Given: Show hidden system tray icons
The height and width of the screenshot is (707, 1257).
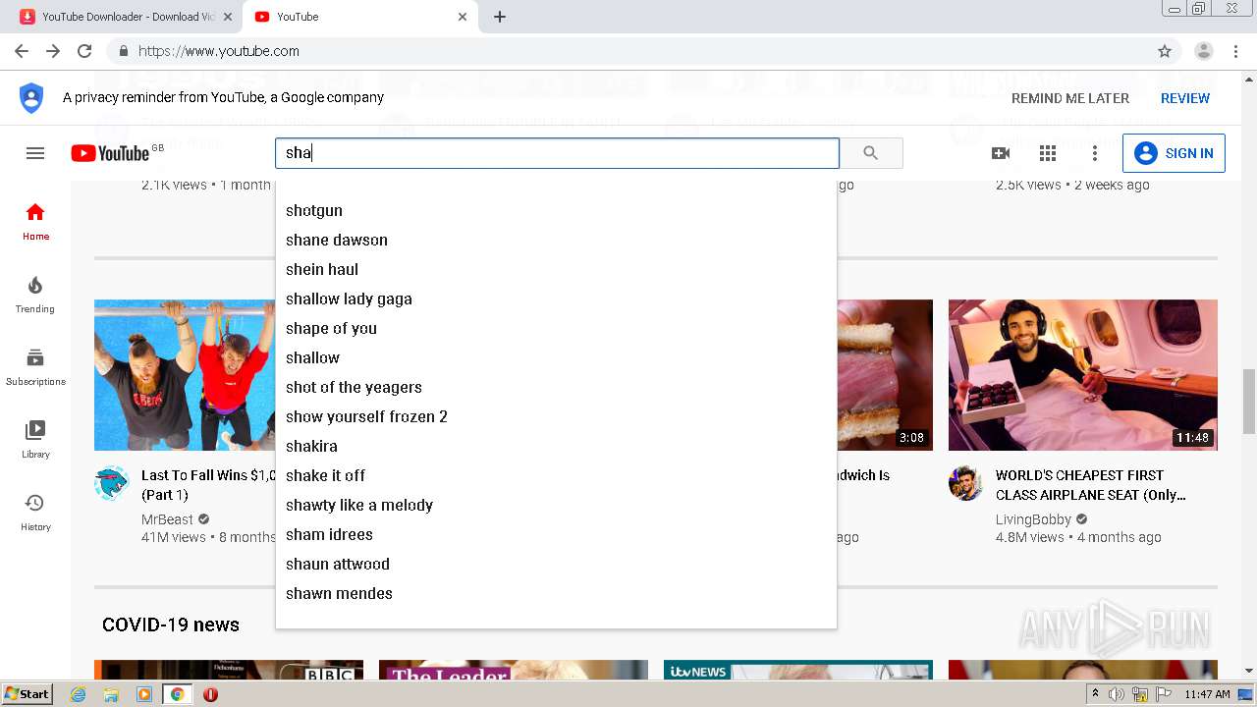Looking at the screenshot, I should (1096, 694).
